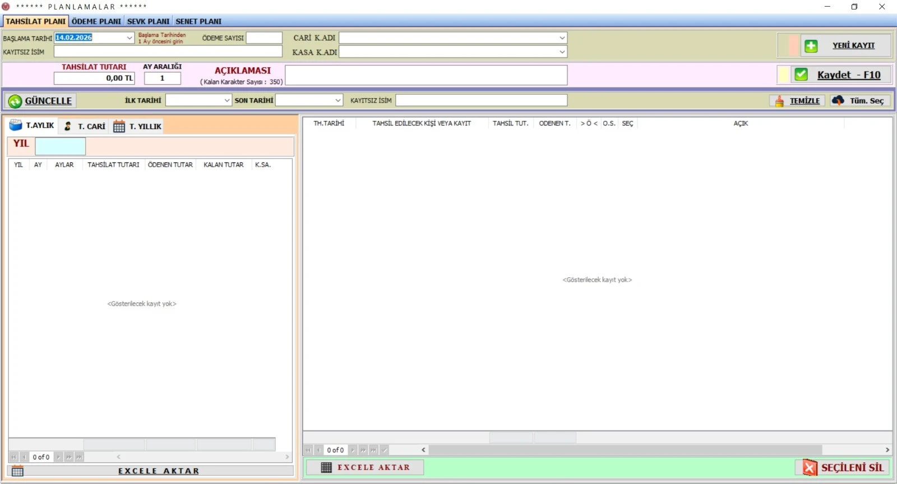The width and height of the screenshot is (897, 484).
Task: Open the İLK TARİHİ date picker
Action: [226, 100]
